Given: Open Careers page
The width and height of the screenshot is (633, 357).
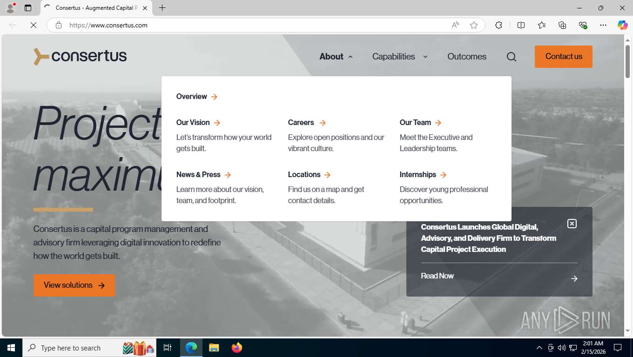Looking at the screenshot, I should tap(307, 123).
